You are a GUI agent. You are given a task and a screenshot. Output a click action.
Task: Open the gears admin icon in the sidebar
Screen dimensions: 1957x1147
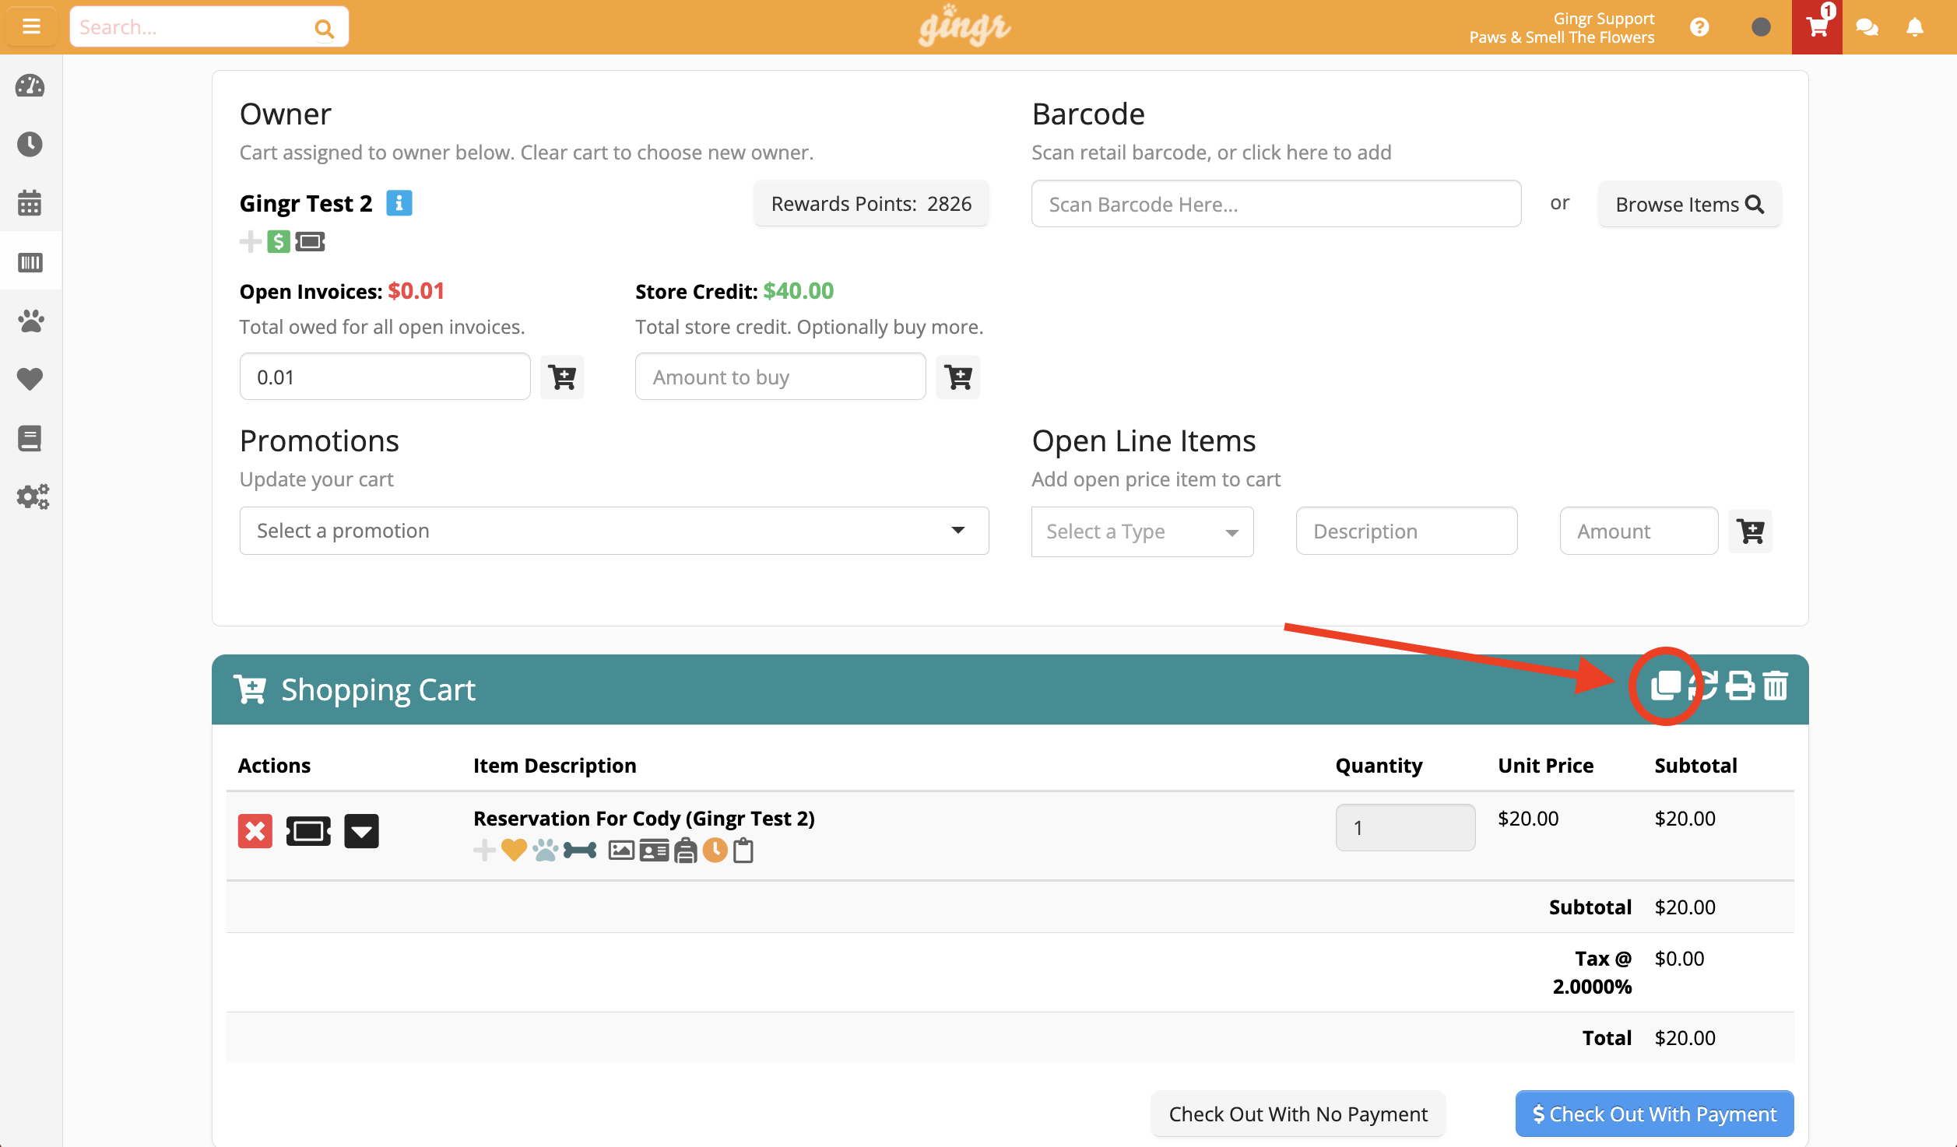click(32, 496)
